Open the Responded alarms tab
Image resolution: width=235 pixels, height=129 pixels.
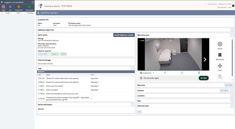coord(19,8)
